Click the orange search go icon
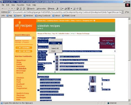Image resolution: width=131 pixels, height=105 pixels. (x=34, y=38)
